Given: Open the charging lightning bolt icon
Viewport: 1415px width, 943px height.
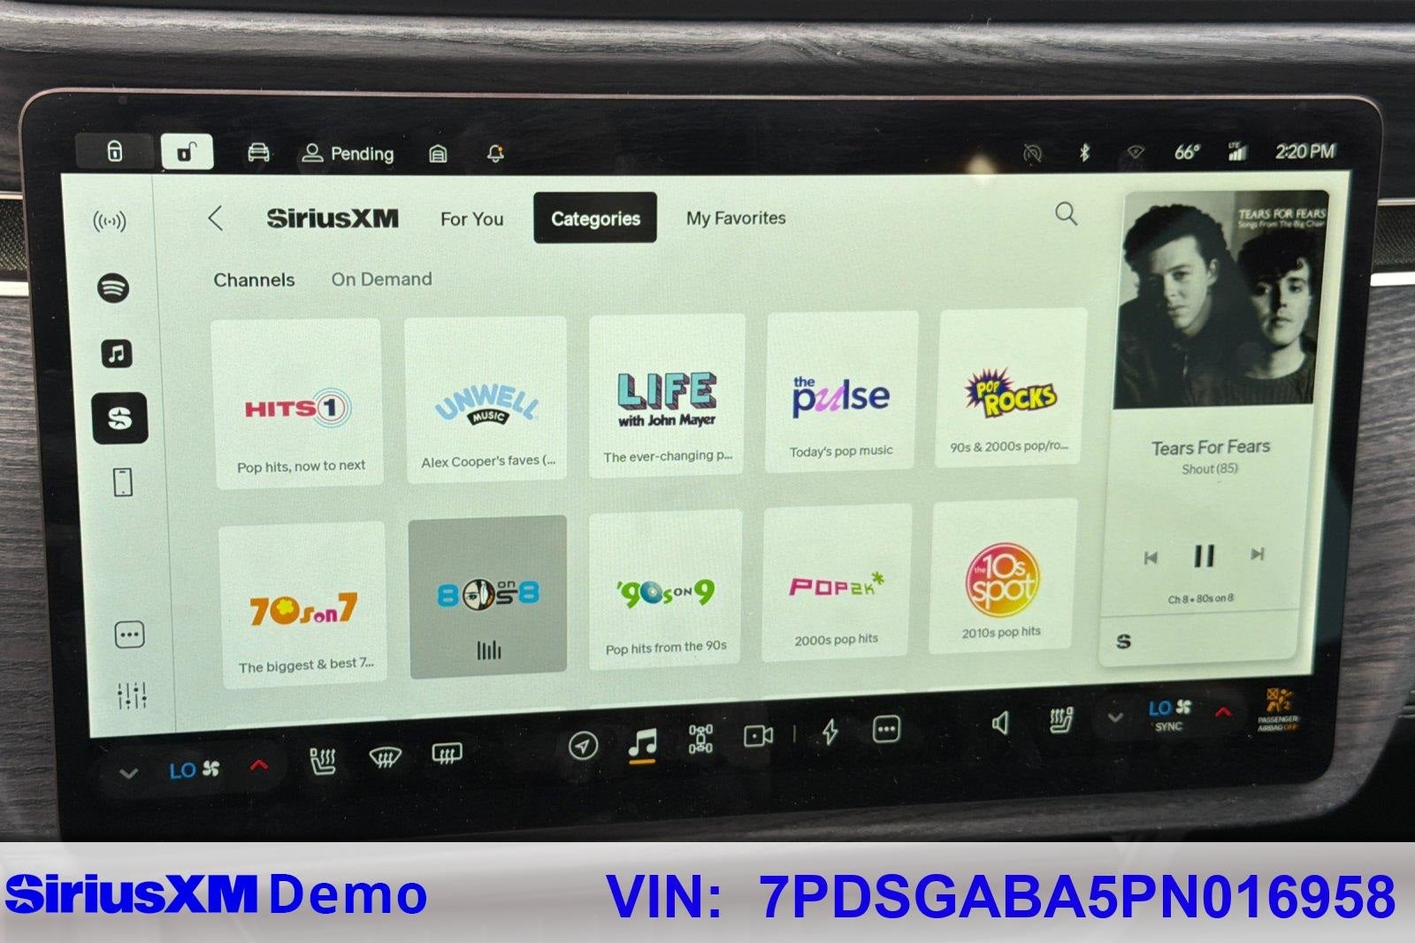Looking at the screenshot, I should click(x=830, y=732).
